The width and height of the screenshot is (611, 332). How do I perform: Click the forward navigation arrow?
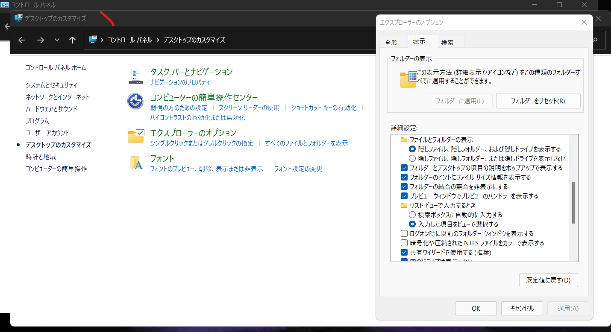[x=40, y=40]
